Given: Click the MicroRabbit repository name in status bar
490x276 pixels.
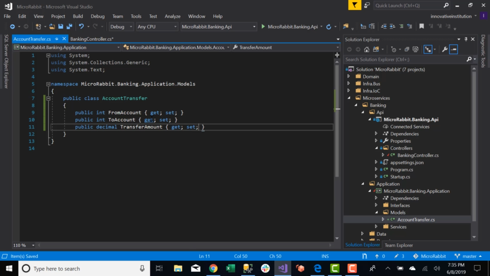Looking at the screenshot, I should [x=430, y=256].
